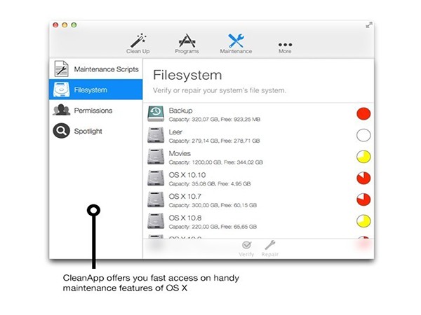Screen dimensions: 421x315
Task: Click the More toolbar label
Action: pos(285,51)
